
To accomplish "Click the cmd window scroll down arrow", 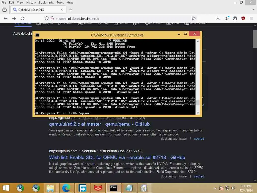I will (x=198, y=113).
